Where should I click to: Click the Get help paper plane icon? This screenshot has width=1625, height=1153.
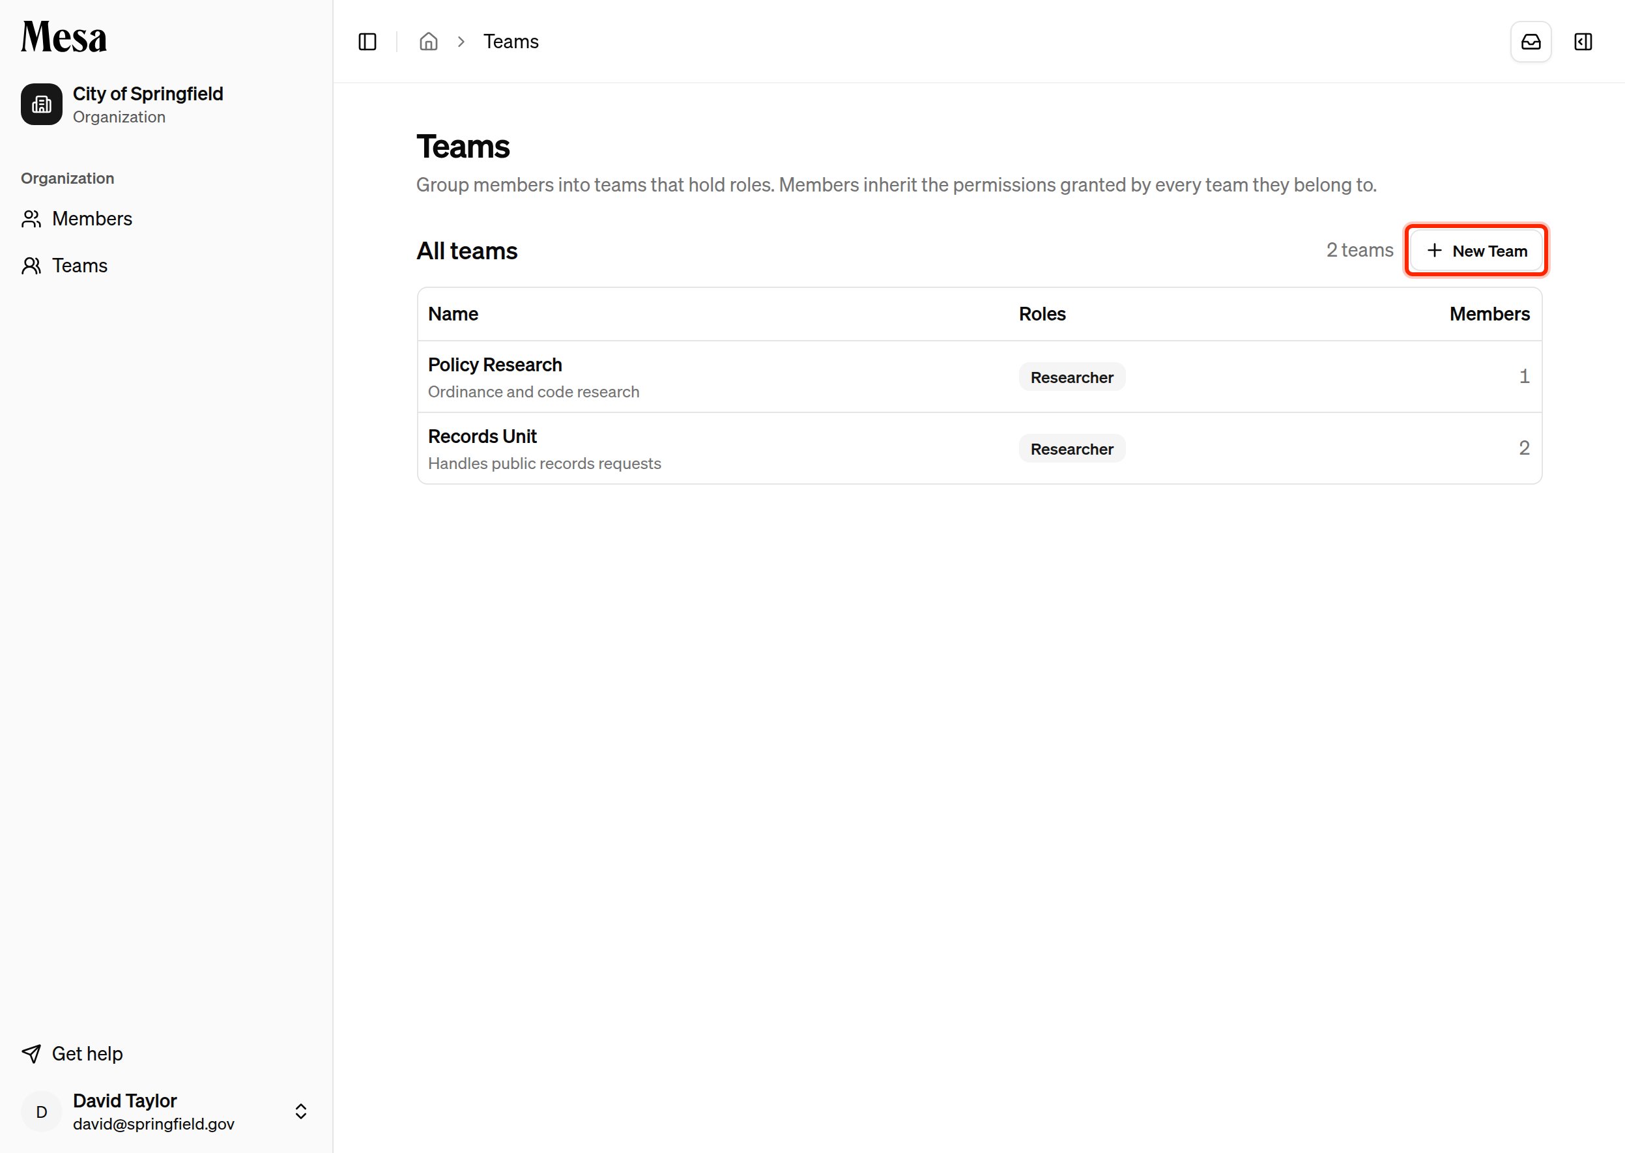pyautogui.click(x=31, y=1053)
